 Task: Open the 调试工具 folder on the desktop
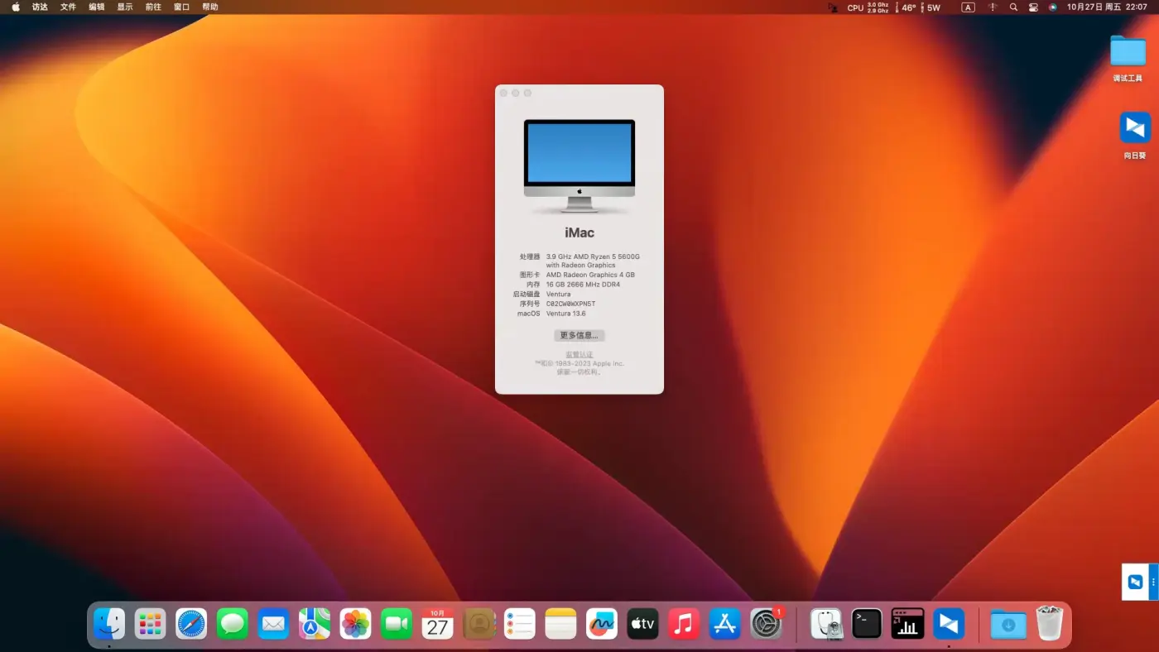click(x=1128, y=51)
